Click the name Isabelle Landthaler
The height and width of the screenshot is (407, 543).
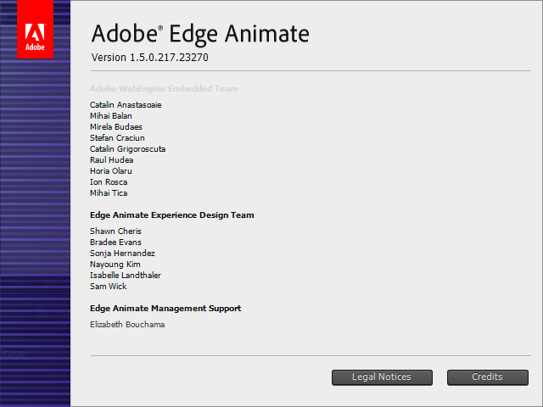click(126, 276)
